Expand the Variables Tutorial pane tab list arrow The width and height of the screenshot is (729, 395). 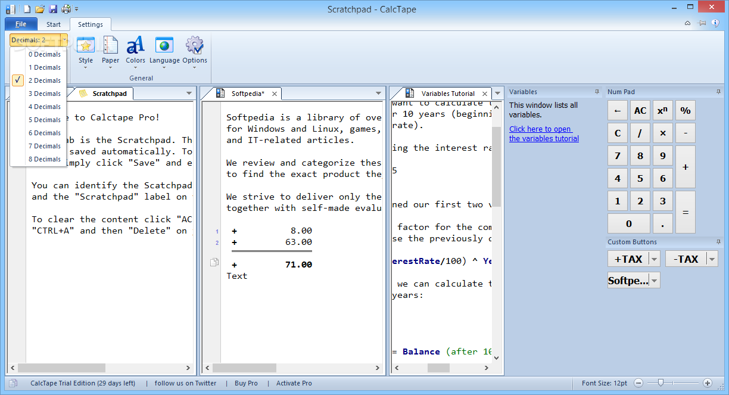pos(497,94)
